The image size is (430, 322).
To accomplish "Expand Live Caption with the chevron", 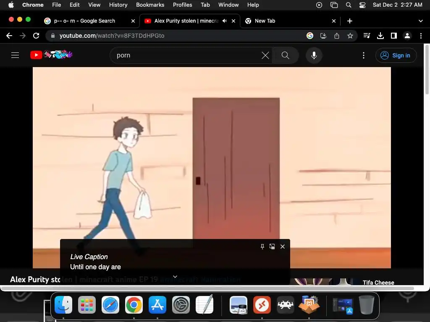I will 175,277.
